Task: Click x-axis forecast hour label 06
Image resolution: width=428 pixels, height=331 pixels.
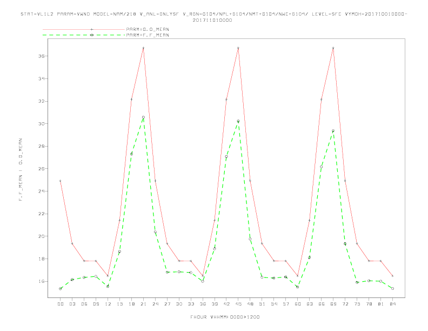Action: click(84, 304)
